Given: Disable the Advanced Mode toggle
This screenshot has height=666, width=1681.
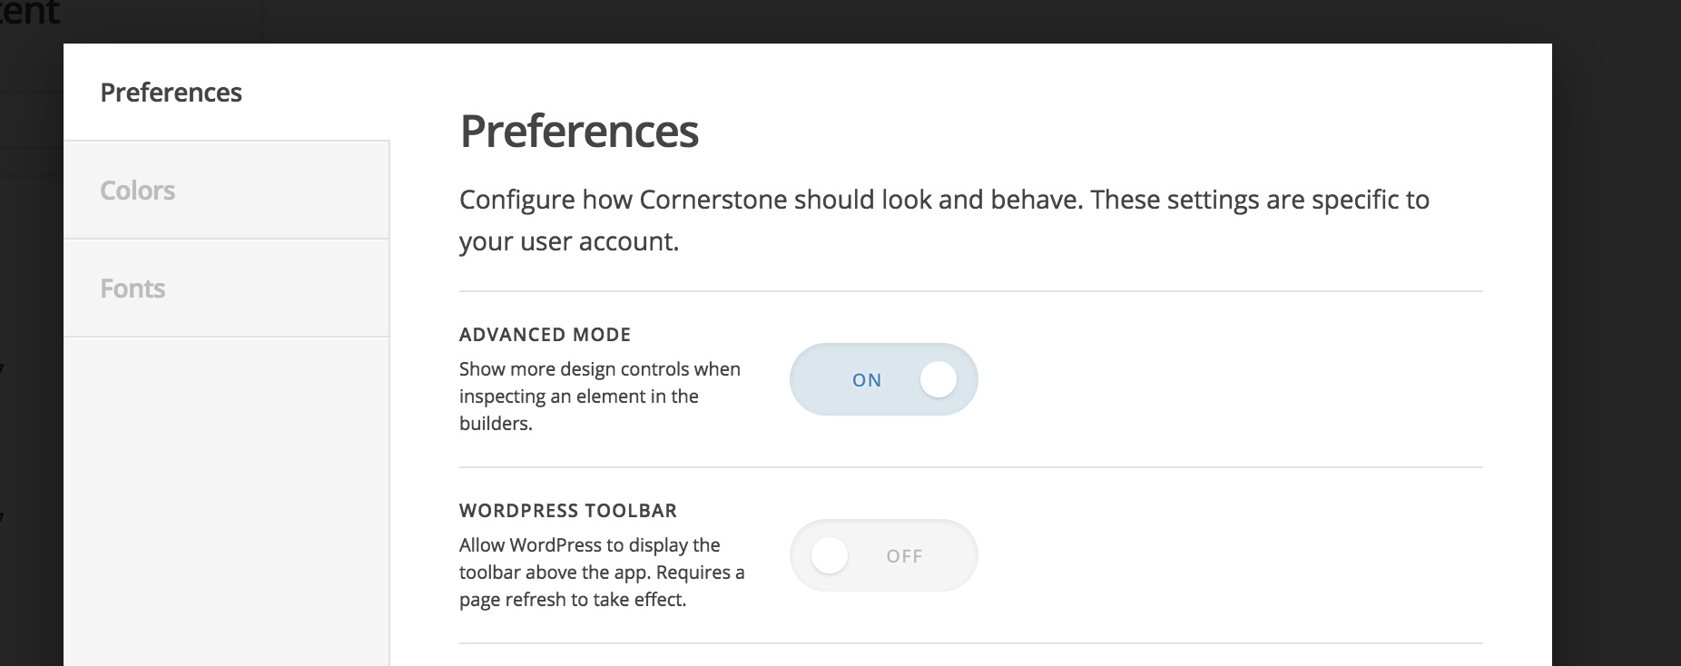Looking at the screenshot, I should coord(883,379).
